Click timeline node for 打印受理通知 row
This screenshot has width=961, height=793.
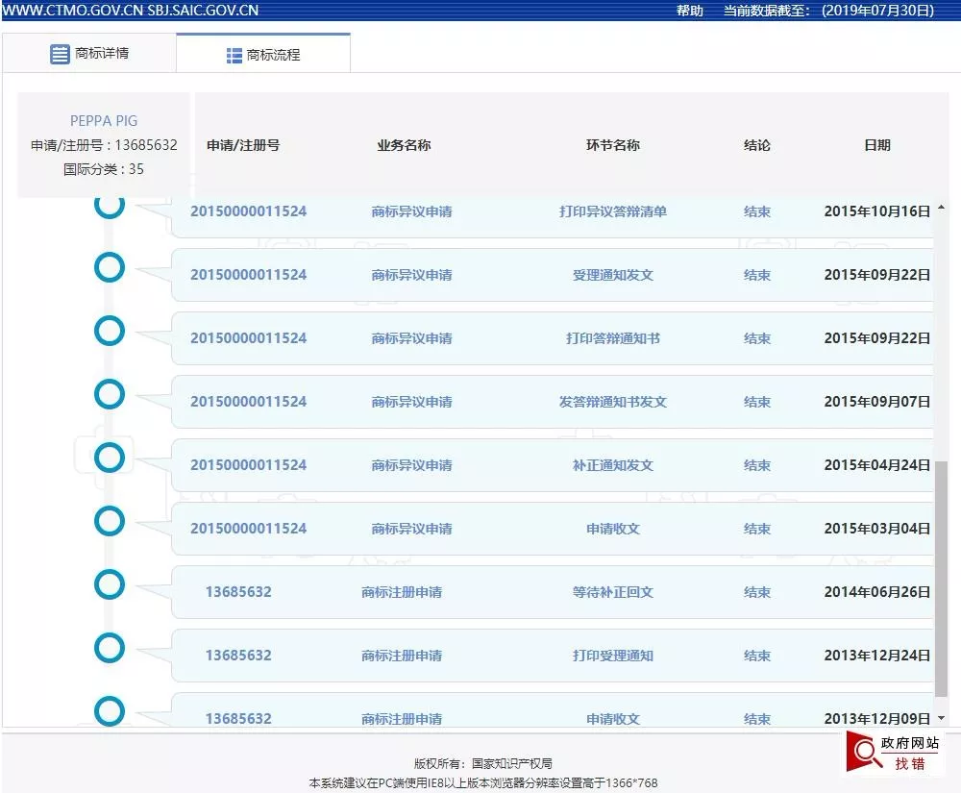110,648
